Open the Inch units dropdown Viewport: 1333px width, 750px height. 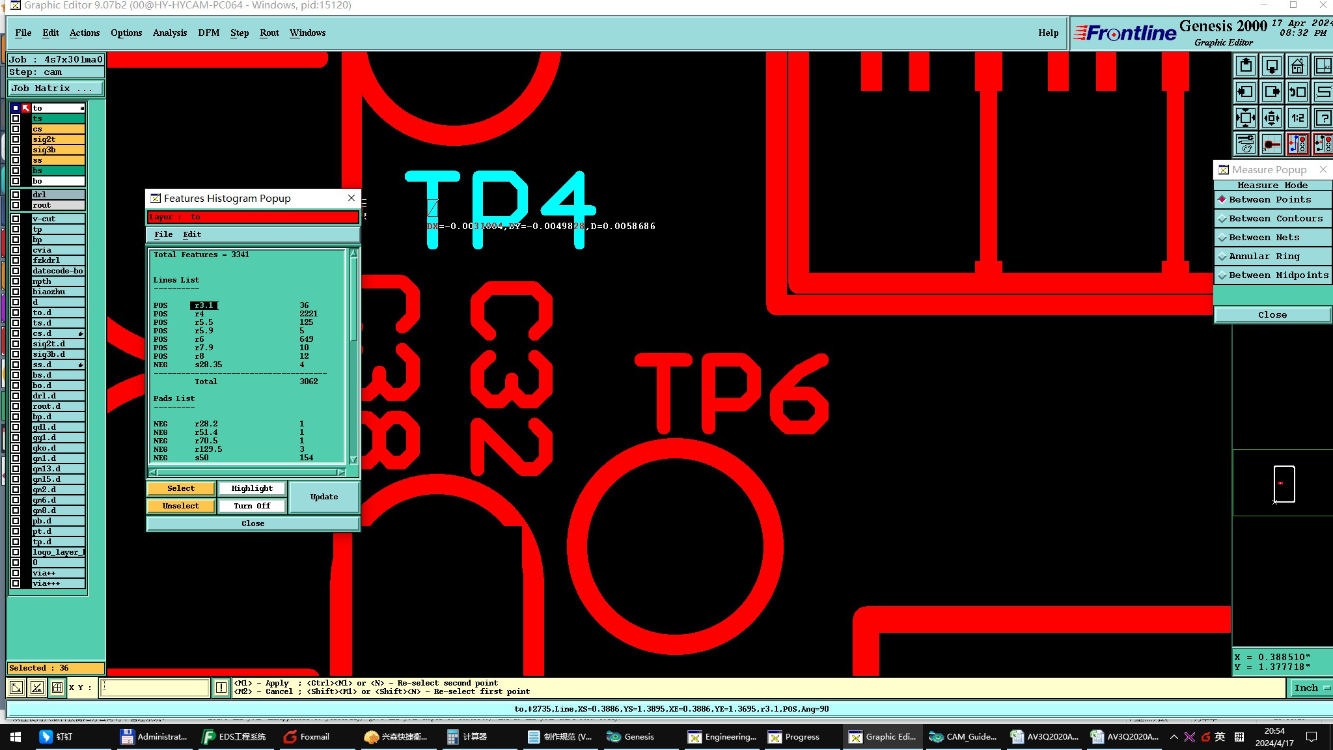click(1310, 688)
